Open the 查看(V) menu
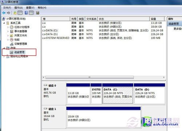 (30, 8)
